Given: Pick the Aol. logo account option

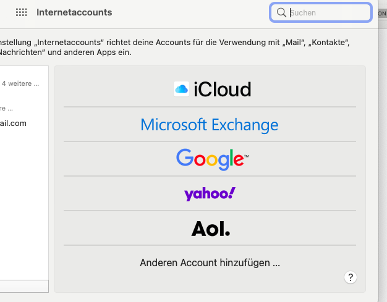Looking at the screenshot, I should 210,229.
